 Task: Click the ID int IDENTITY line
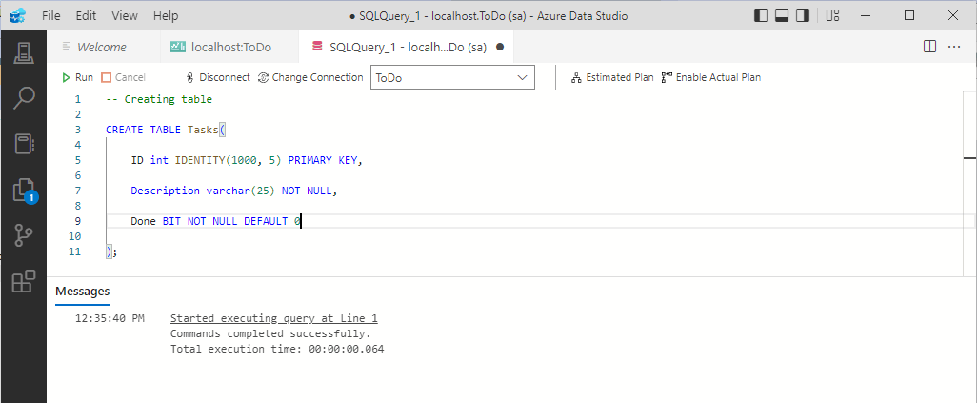(247, 160)
